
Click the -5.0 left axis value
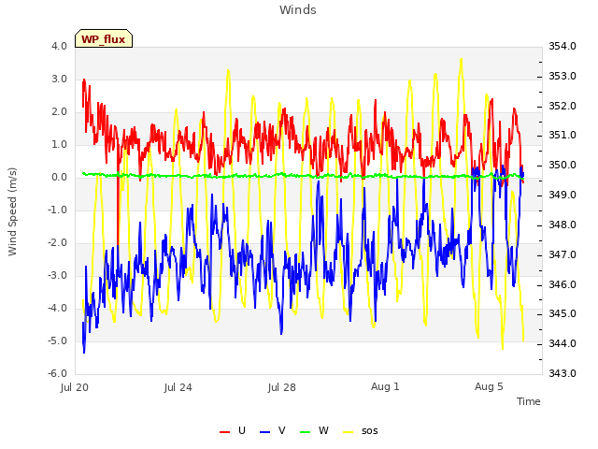coord(57,340)
